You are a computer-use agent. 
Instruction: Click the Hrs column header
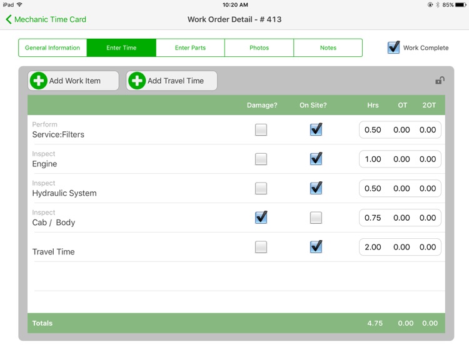(x=373, y=105)
